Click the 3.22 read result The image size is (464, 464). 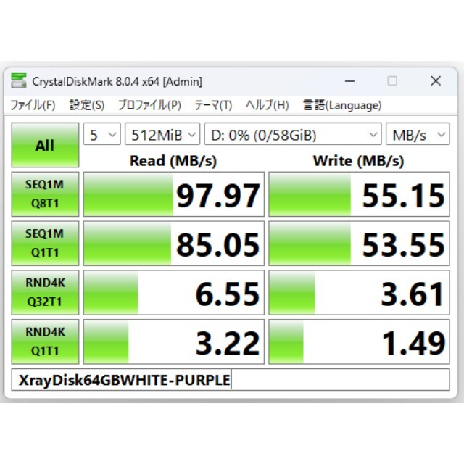click(x=174, y=341)
